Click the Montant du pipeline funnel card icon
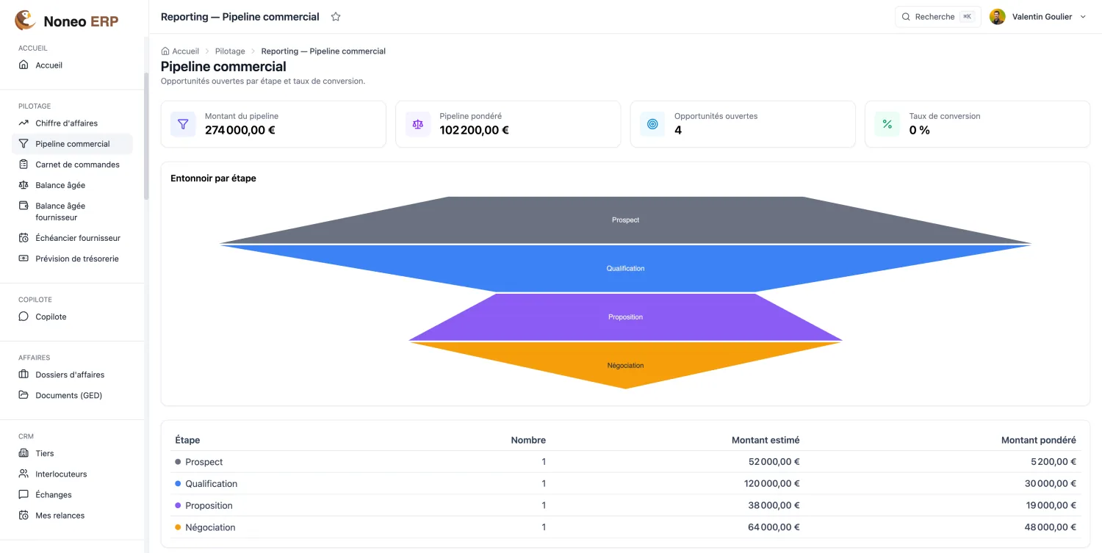This screenshot has height=553, width=1102. [x=183, y=124]
